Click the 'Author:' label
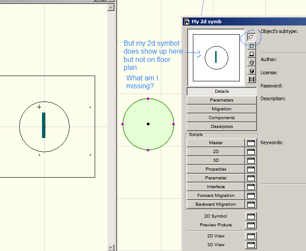This screenshot has height=251, width=306. [x=269, y=59]
